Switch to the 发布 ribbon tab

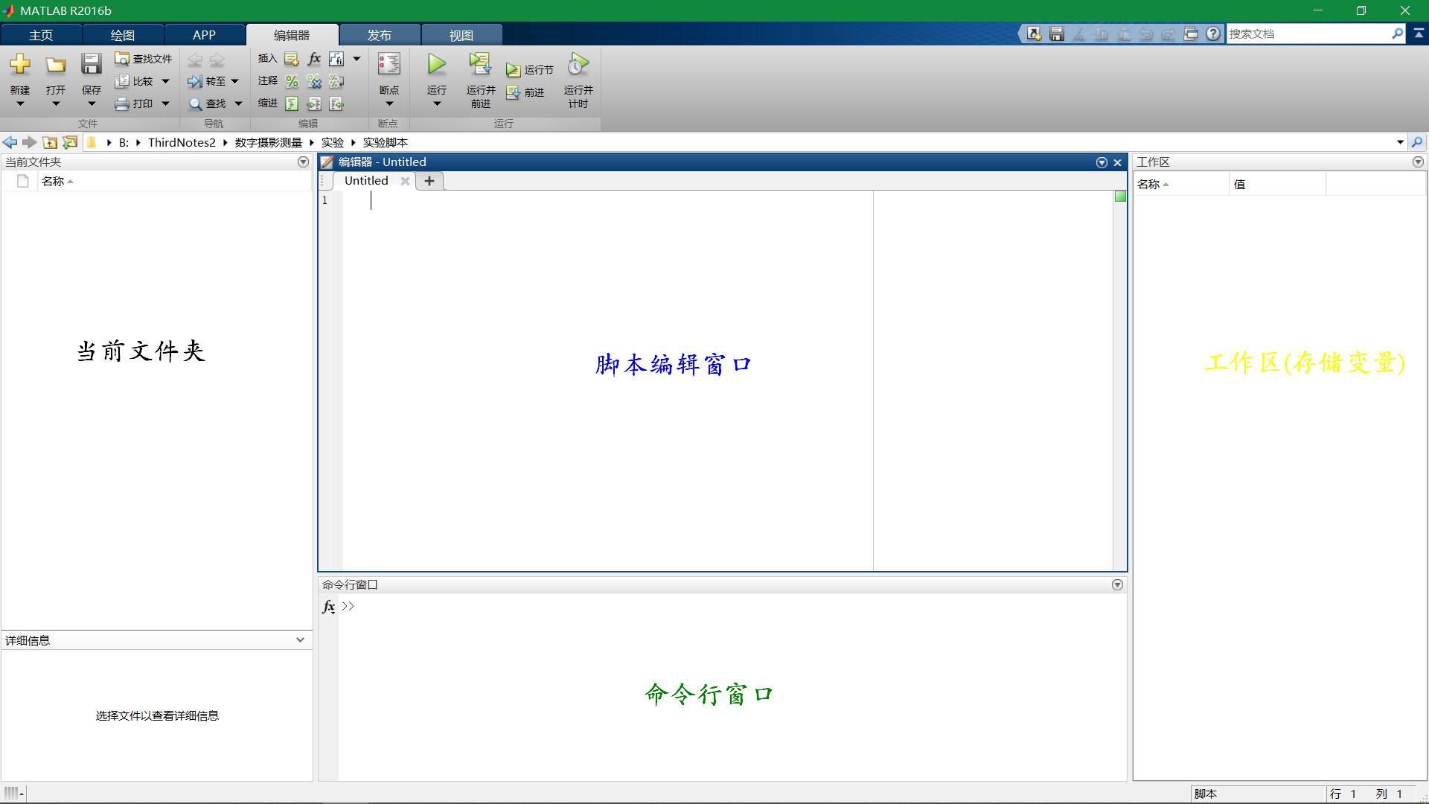click(x=380, y=34)
